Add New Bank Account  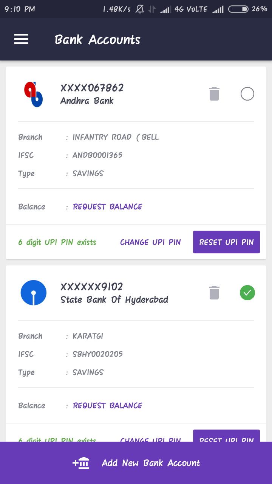[x=136, y=463]
